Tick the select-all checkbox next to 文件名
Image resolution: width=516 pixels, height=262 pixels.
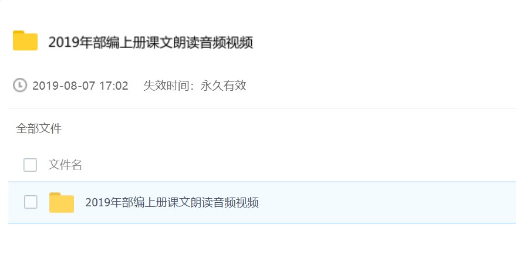(30, 165)
